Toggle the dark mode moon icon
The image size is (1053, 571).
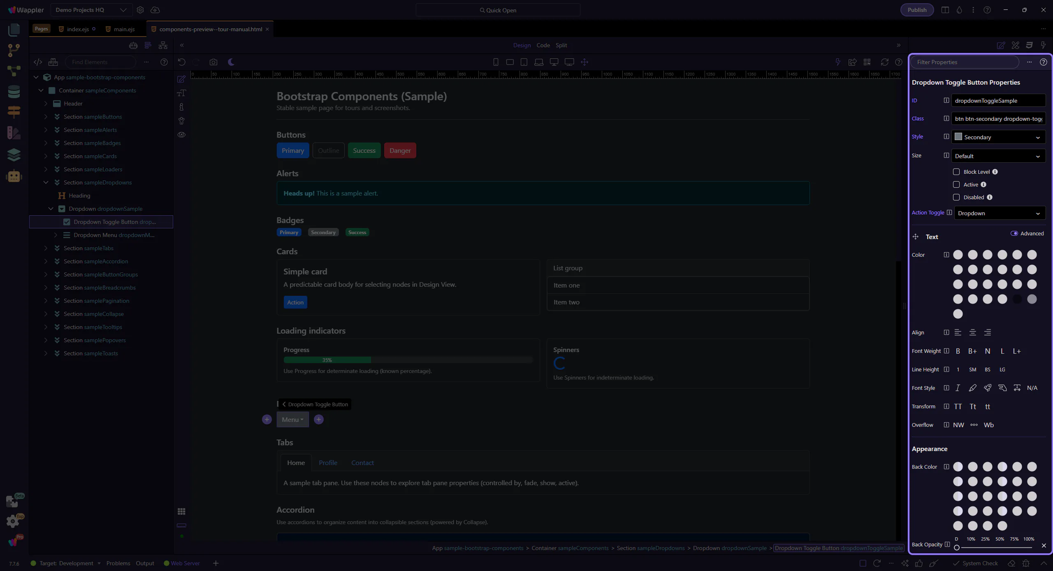tap(231, 62)
